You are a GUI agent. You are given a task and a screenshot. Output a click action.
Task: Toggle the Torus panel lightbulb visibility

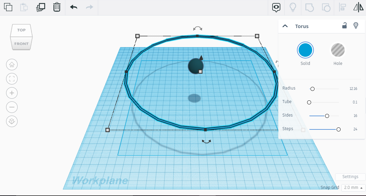[356, 25]
